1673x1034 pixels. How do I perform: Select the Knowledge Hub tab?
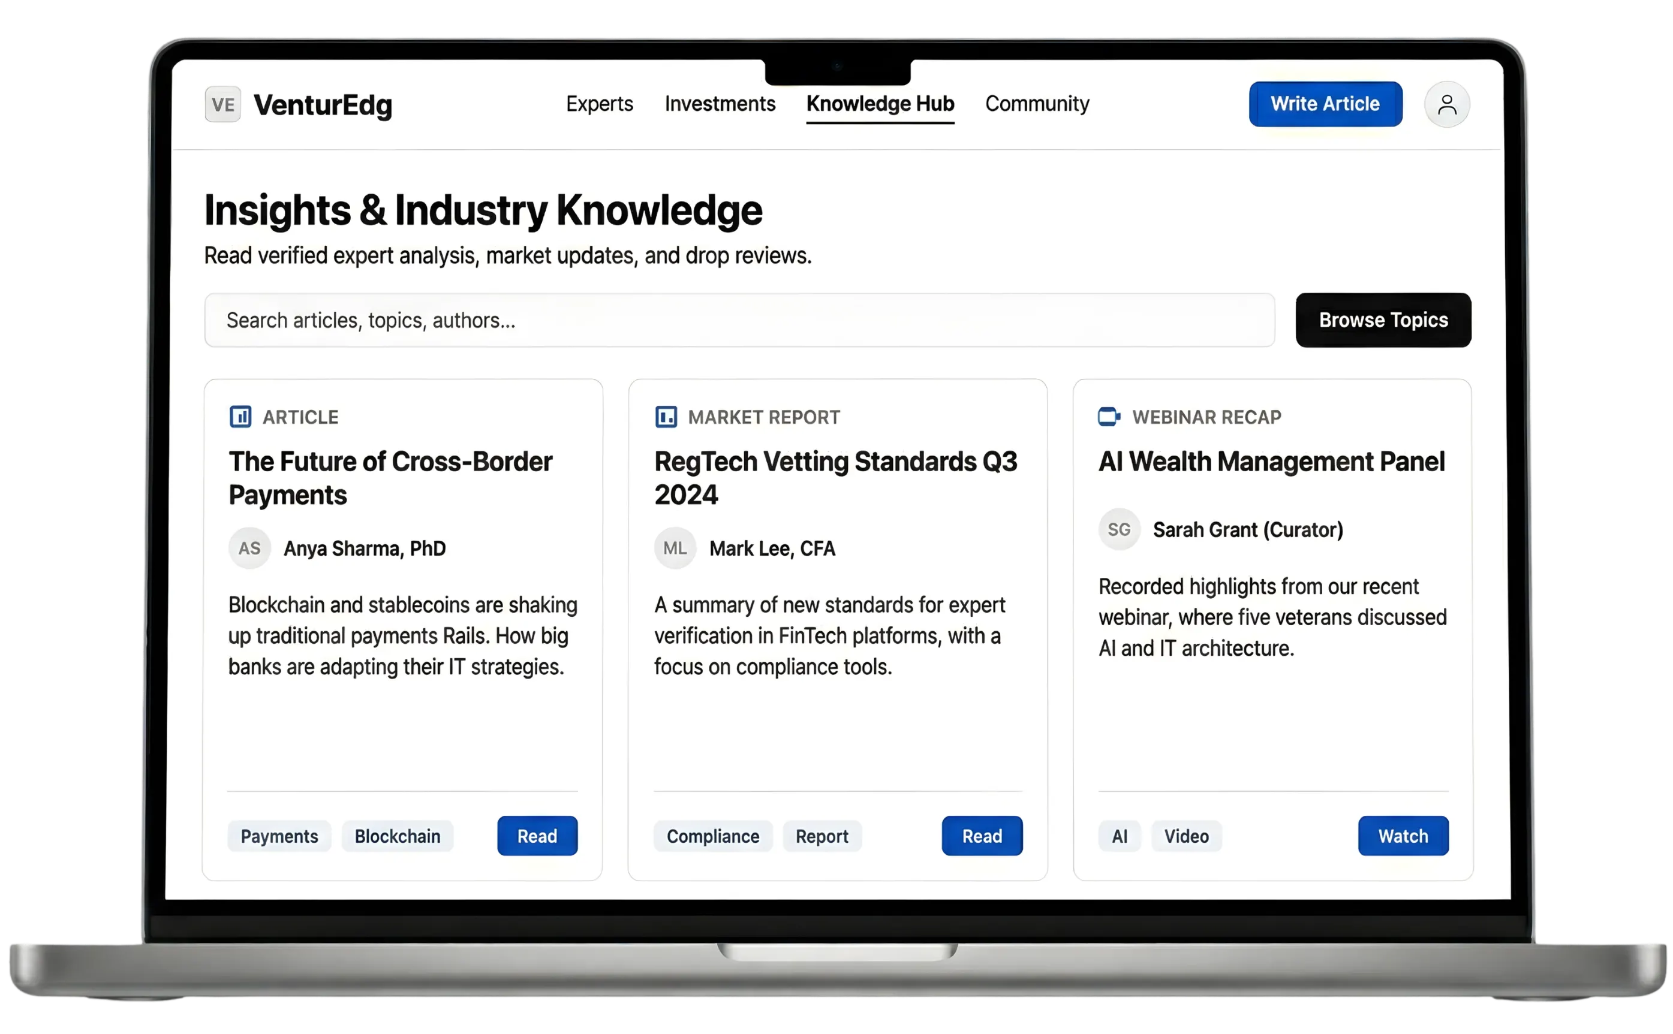point(880,104)
